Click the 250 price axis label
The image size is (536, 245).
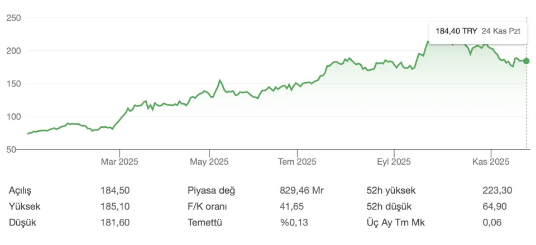point(13,18)
